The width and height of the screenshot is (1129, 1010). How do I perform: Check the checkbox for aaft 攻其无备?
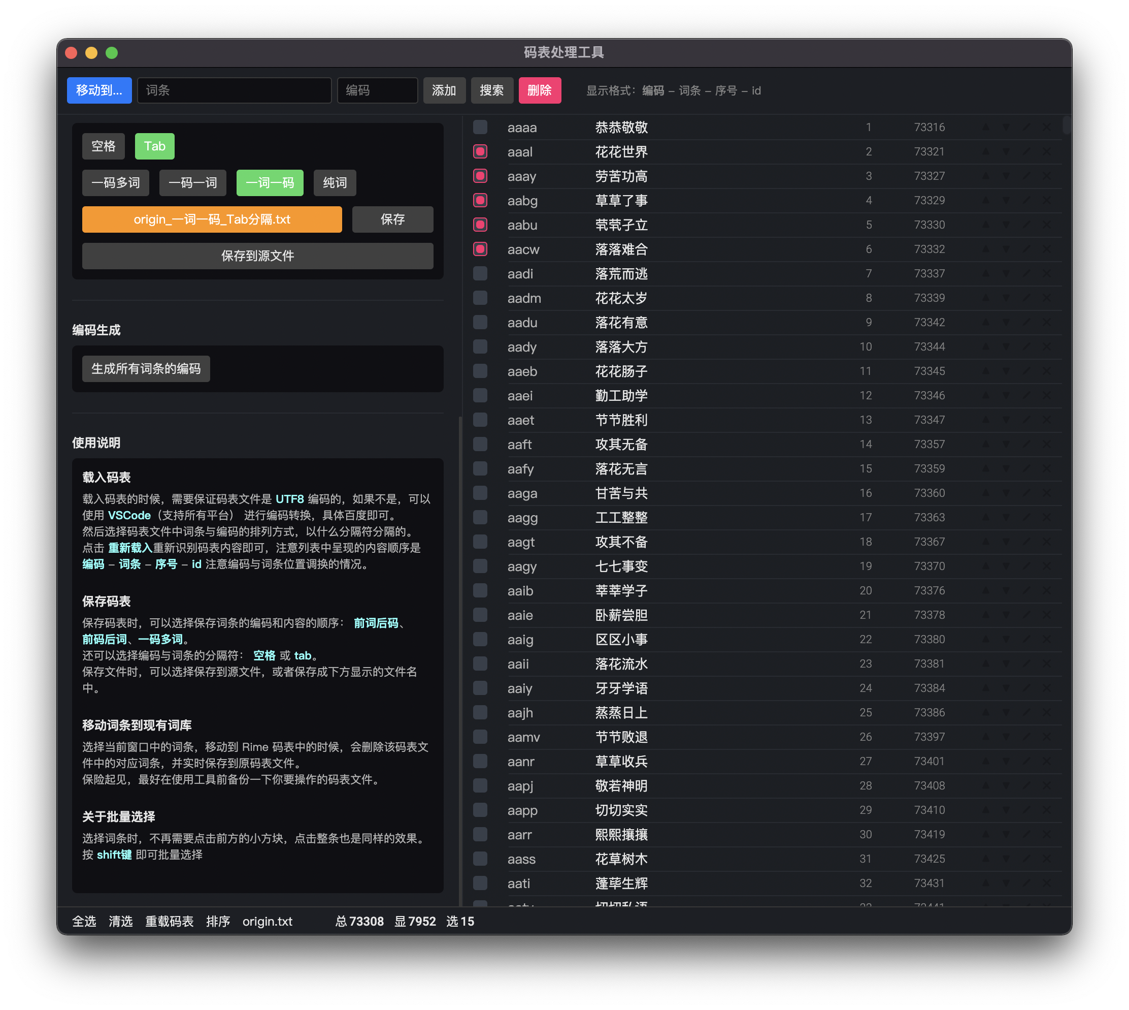click(x=480, y=445)
